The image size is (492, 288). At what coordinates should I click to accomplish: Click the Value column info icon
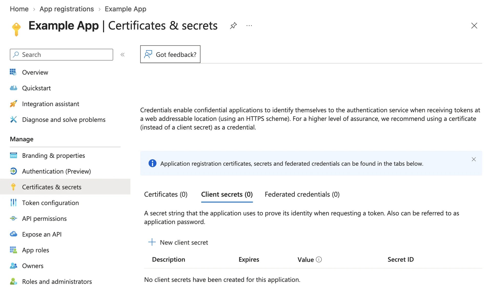[319, 260]
